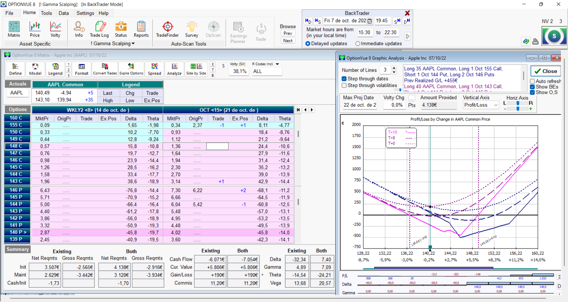Open the Tools menu

pyautogui.click(x=46, y=13)
